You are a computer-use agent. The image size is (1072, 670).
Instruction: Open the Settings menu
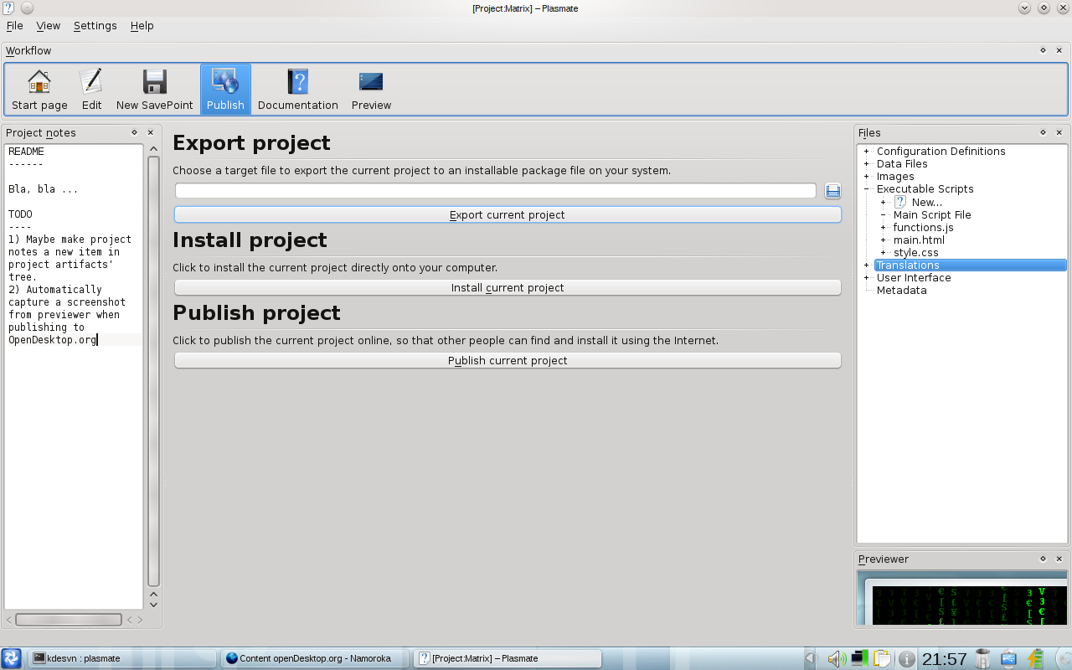point(95,26)
